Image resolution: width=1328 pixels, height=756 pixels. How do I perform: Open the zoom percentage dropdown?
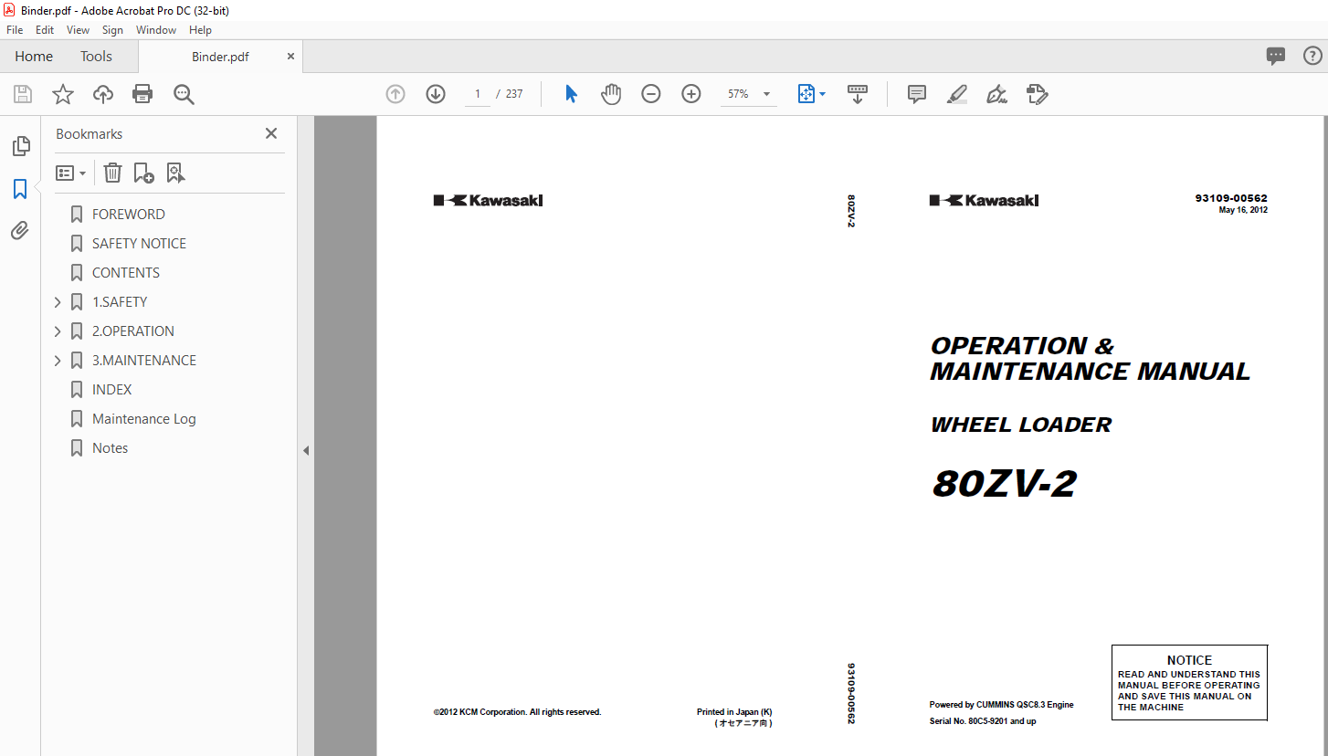pyautogui.click(x=766, y=94)
